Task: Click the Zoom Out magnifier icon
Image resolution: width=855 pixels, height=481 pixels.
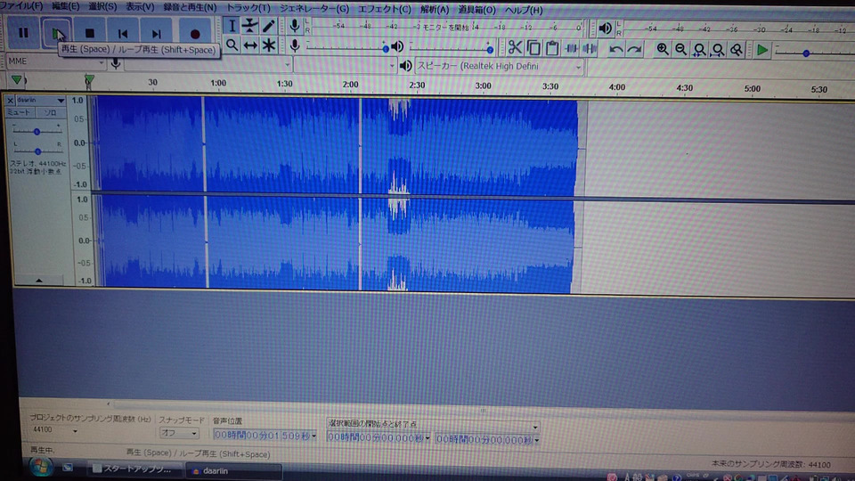Action: 680,50
